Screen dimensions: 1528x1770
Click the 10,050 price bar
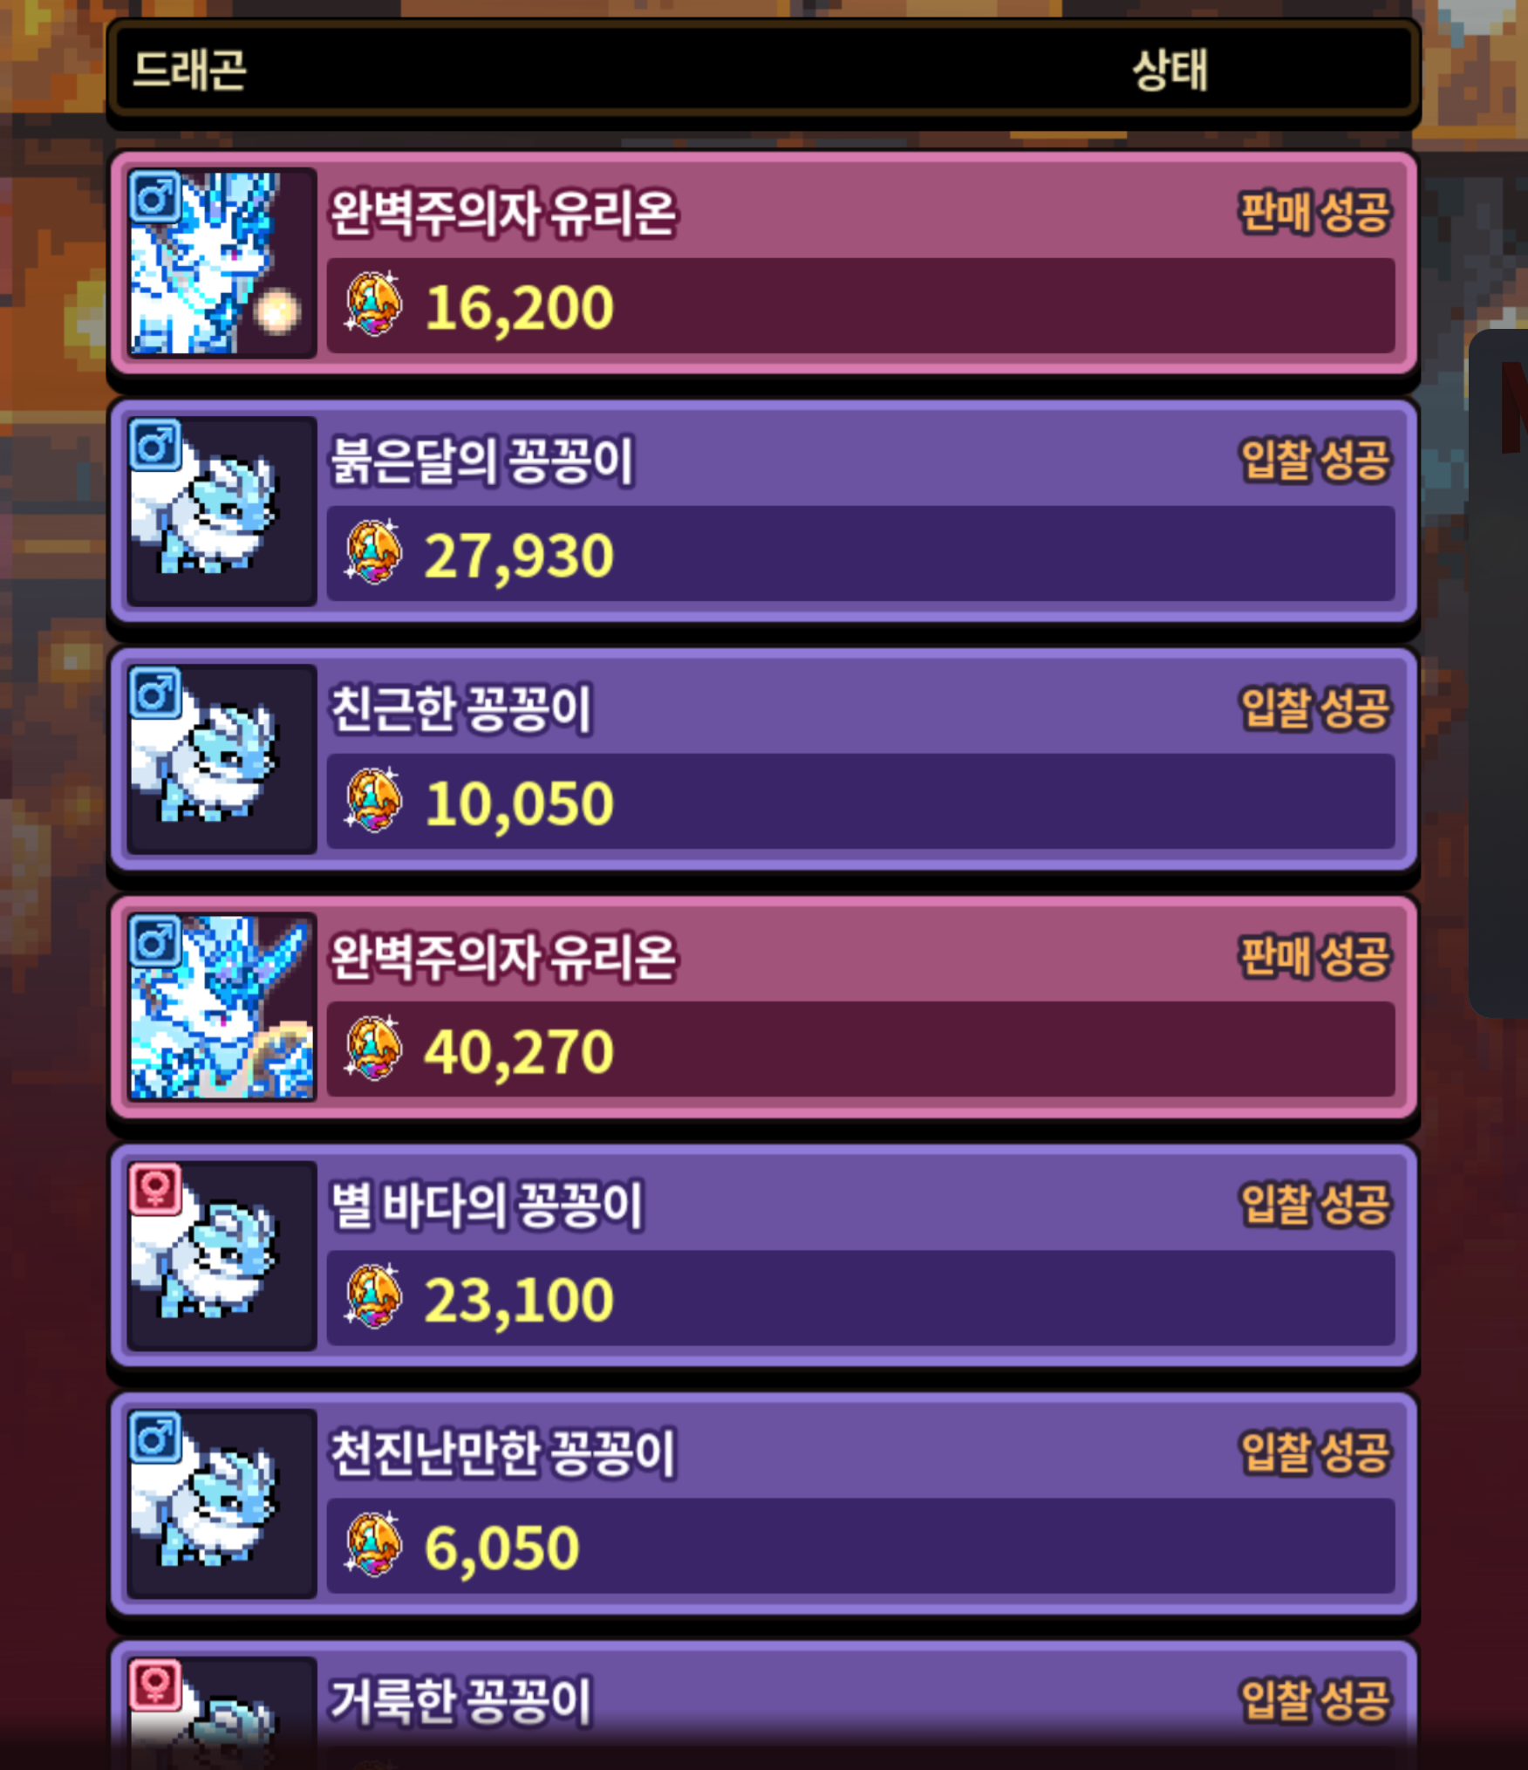[860, 802]
